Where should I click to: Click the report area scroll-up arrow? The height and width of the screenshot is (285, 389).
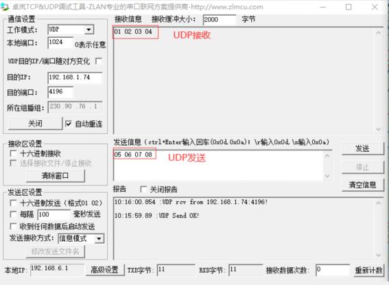point(378,203)
